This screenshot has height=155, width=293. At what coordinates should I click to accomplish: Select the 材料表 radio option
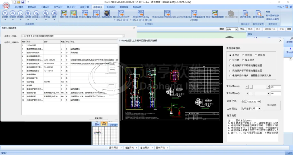pos(230,60)
